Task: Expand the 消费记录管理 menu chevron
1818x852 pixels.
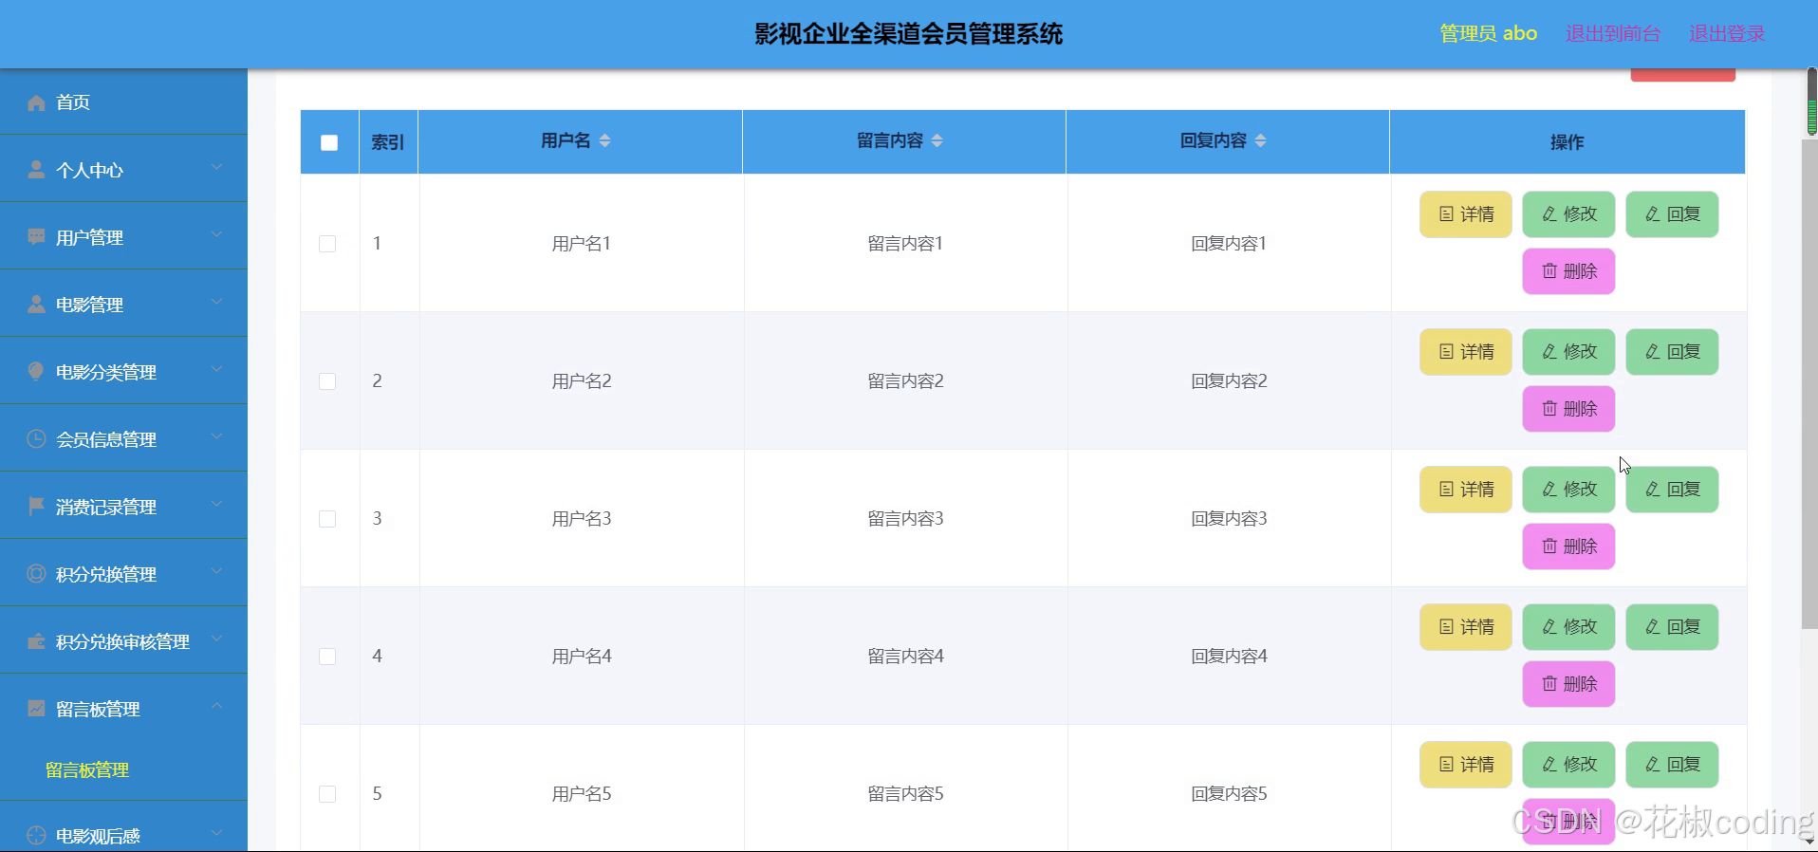Action: (x=216, y=504)
